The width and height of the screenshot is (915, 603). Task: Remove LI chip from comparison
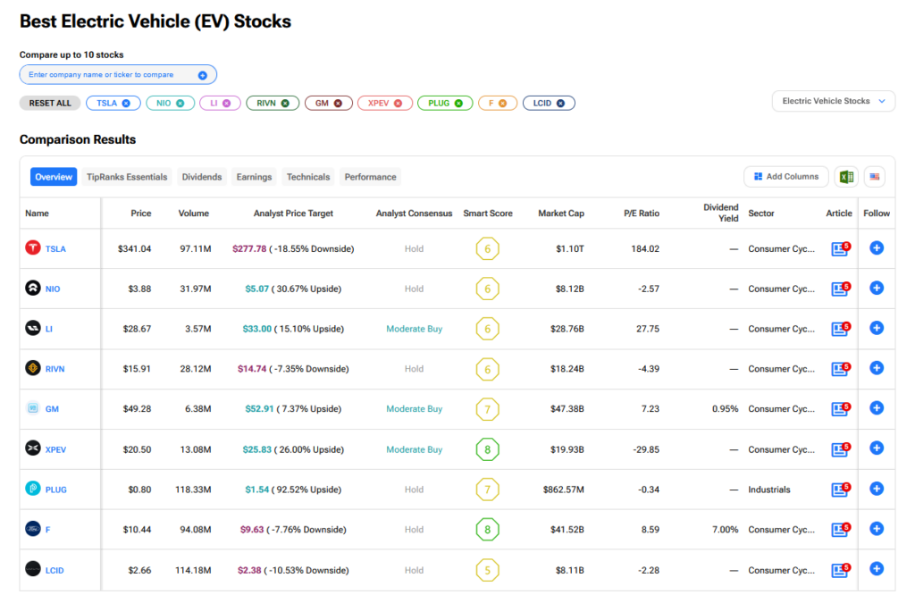point(226,104)
